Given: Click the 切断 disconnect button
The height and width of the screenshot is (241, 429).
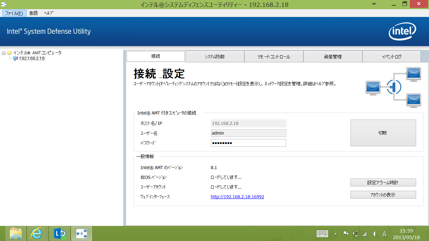Looking at the screenshot, I should point(383,133).
